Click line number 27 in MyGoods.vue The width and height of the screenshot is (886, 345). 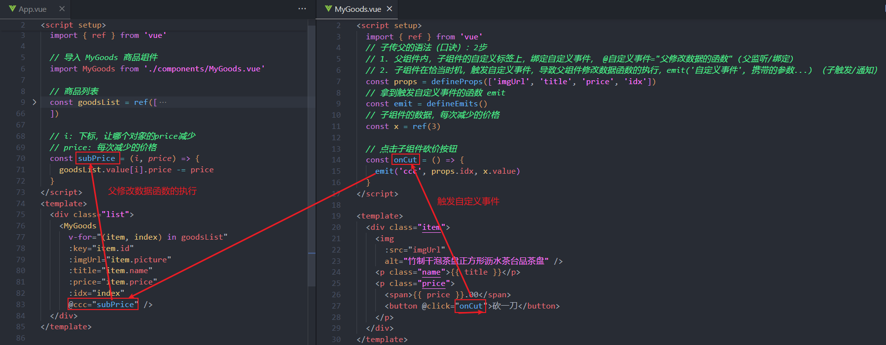(x=336, y=306)
